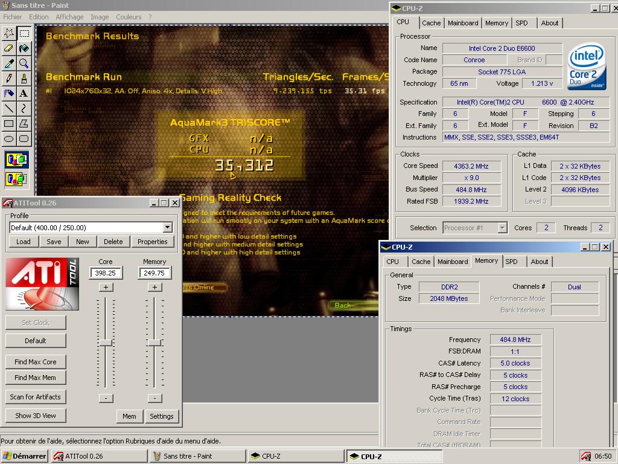Click Show 3D View button
This screenshot has width=618, height=464.
pos(36,416)
